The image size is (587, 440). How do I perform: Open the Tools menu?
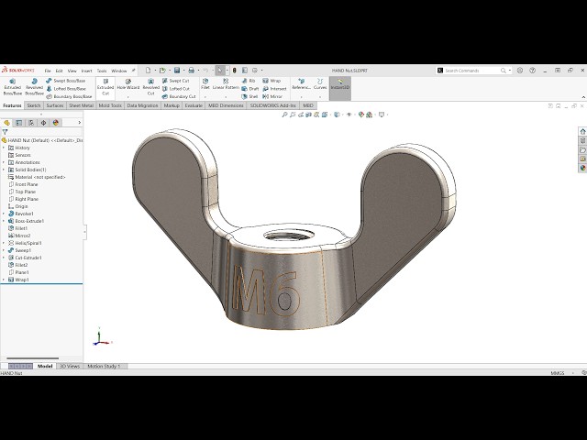pyautogui.click(x=102, y=71)
